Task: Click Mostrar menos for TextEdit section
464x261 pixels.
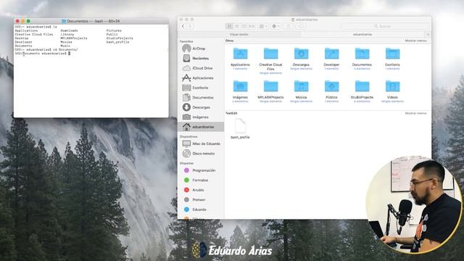Action: 415,113
